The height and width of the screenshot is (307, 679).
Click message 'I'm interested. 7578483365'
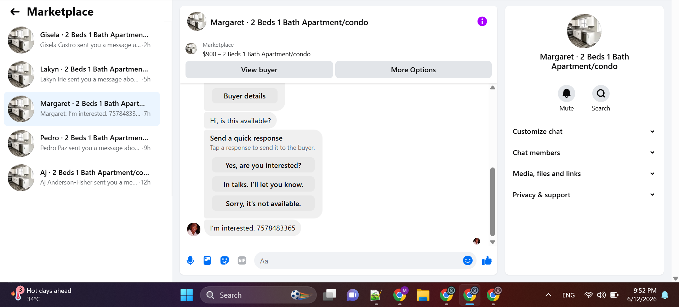coord(252,228)
